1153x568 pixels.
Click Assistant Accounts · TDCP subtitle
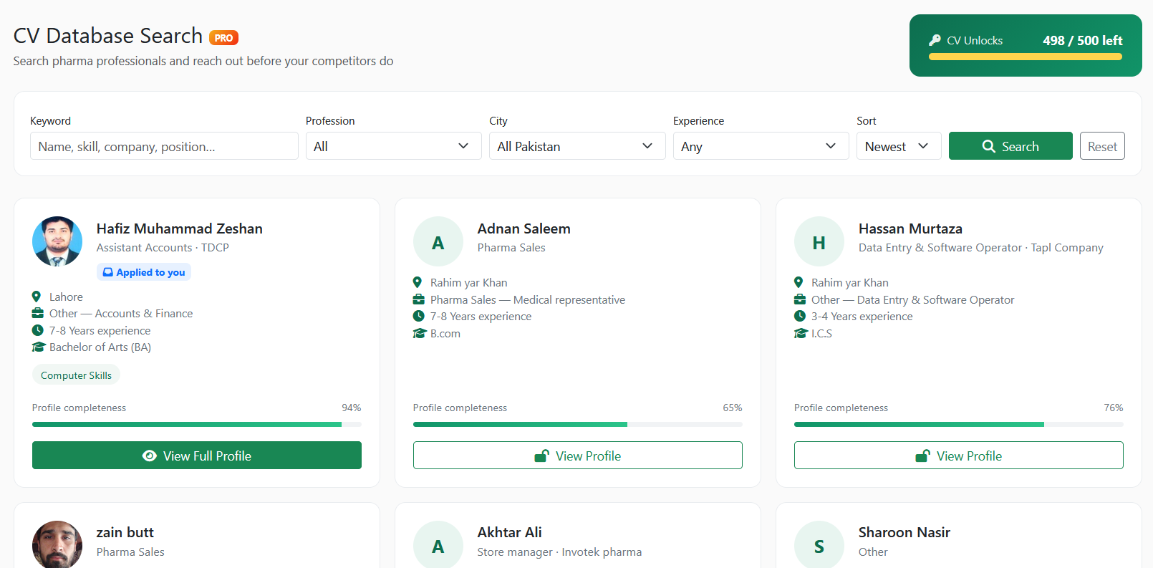coord(163,247)
